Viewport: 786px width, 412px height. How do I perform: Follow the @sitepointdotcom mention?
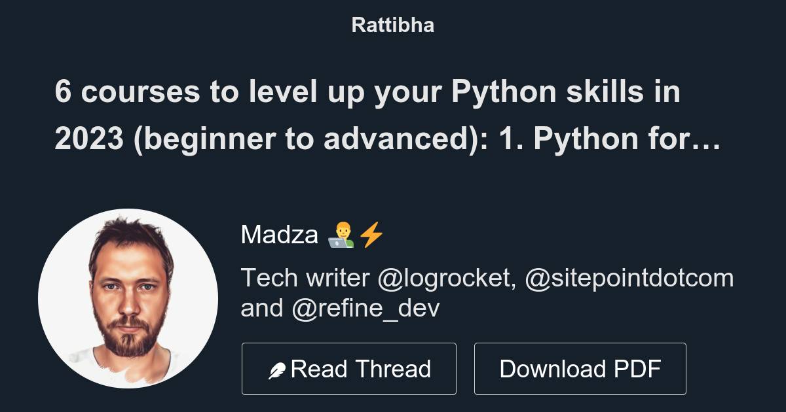coord(629,279)
